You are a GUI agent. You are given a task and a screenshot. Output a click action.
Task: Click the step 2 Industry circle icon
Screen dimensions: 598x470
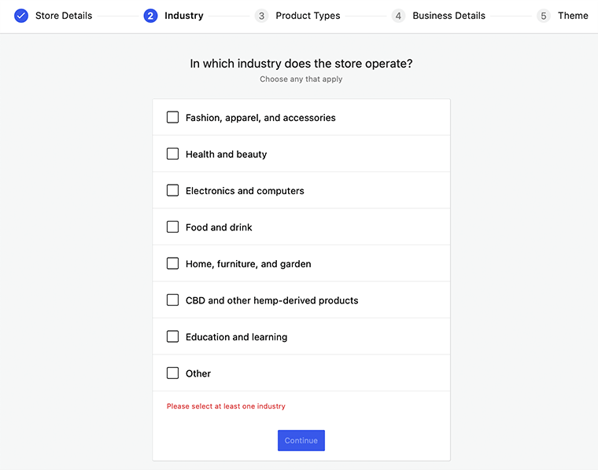[150, 16]
